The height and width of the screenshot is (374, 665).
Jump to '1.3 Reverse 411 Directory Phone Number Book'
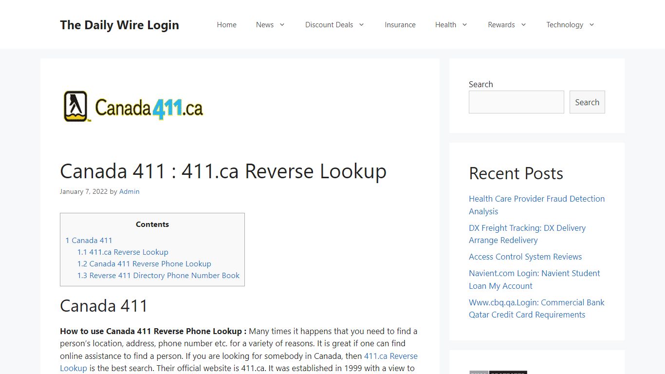point(158,275)
